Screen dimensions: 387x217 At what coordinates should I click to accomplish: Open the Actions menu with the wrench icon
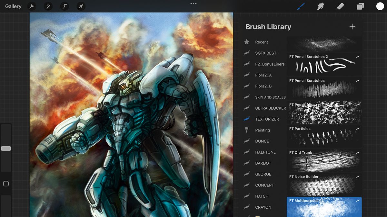32,6
